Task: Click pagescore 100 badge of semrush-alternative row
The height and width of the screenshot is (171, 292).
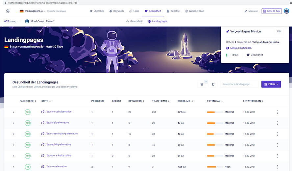Action: click(28, 112)
